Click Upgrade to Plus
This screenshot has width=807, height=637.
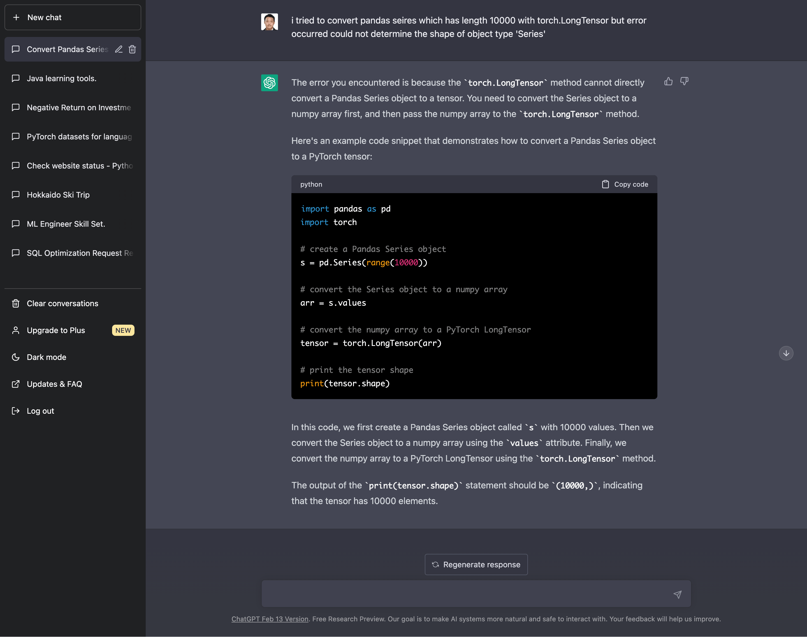tap(73, 331)
